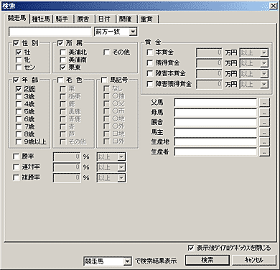Viewport: 280px width, 270px height.
Task: Enable the 馬記号 group checkbox
Action: 104,80
